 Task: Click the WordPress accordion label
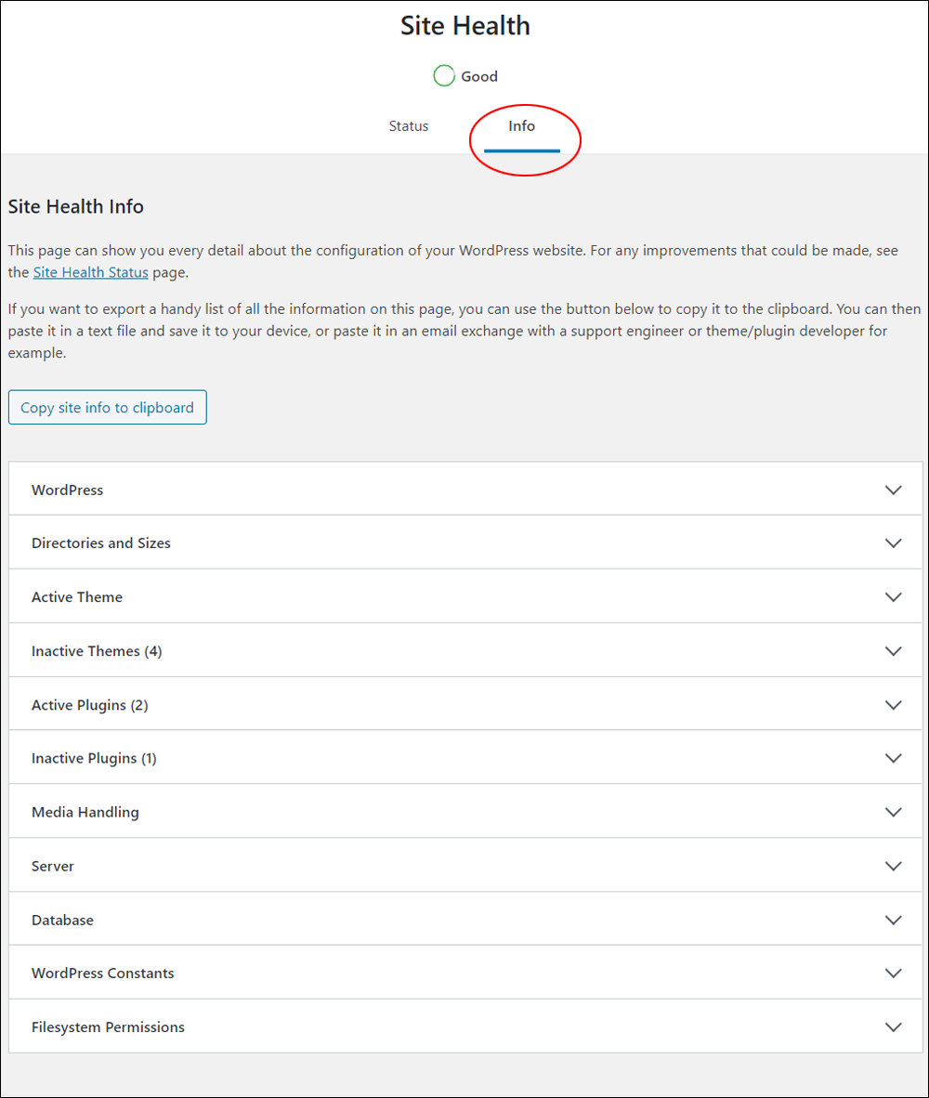(67, 490)
